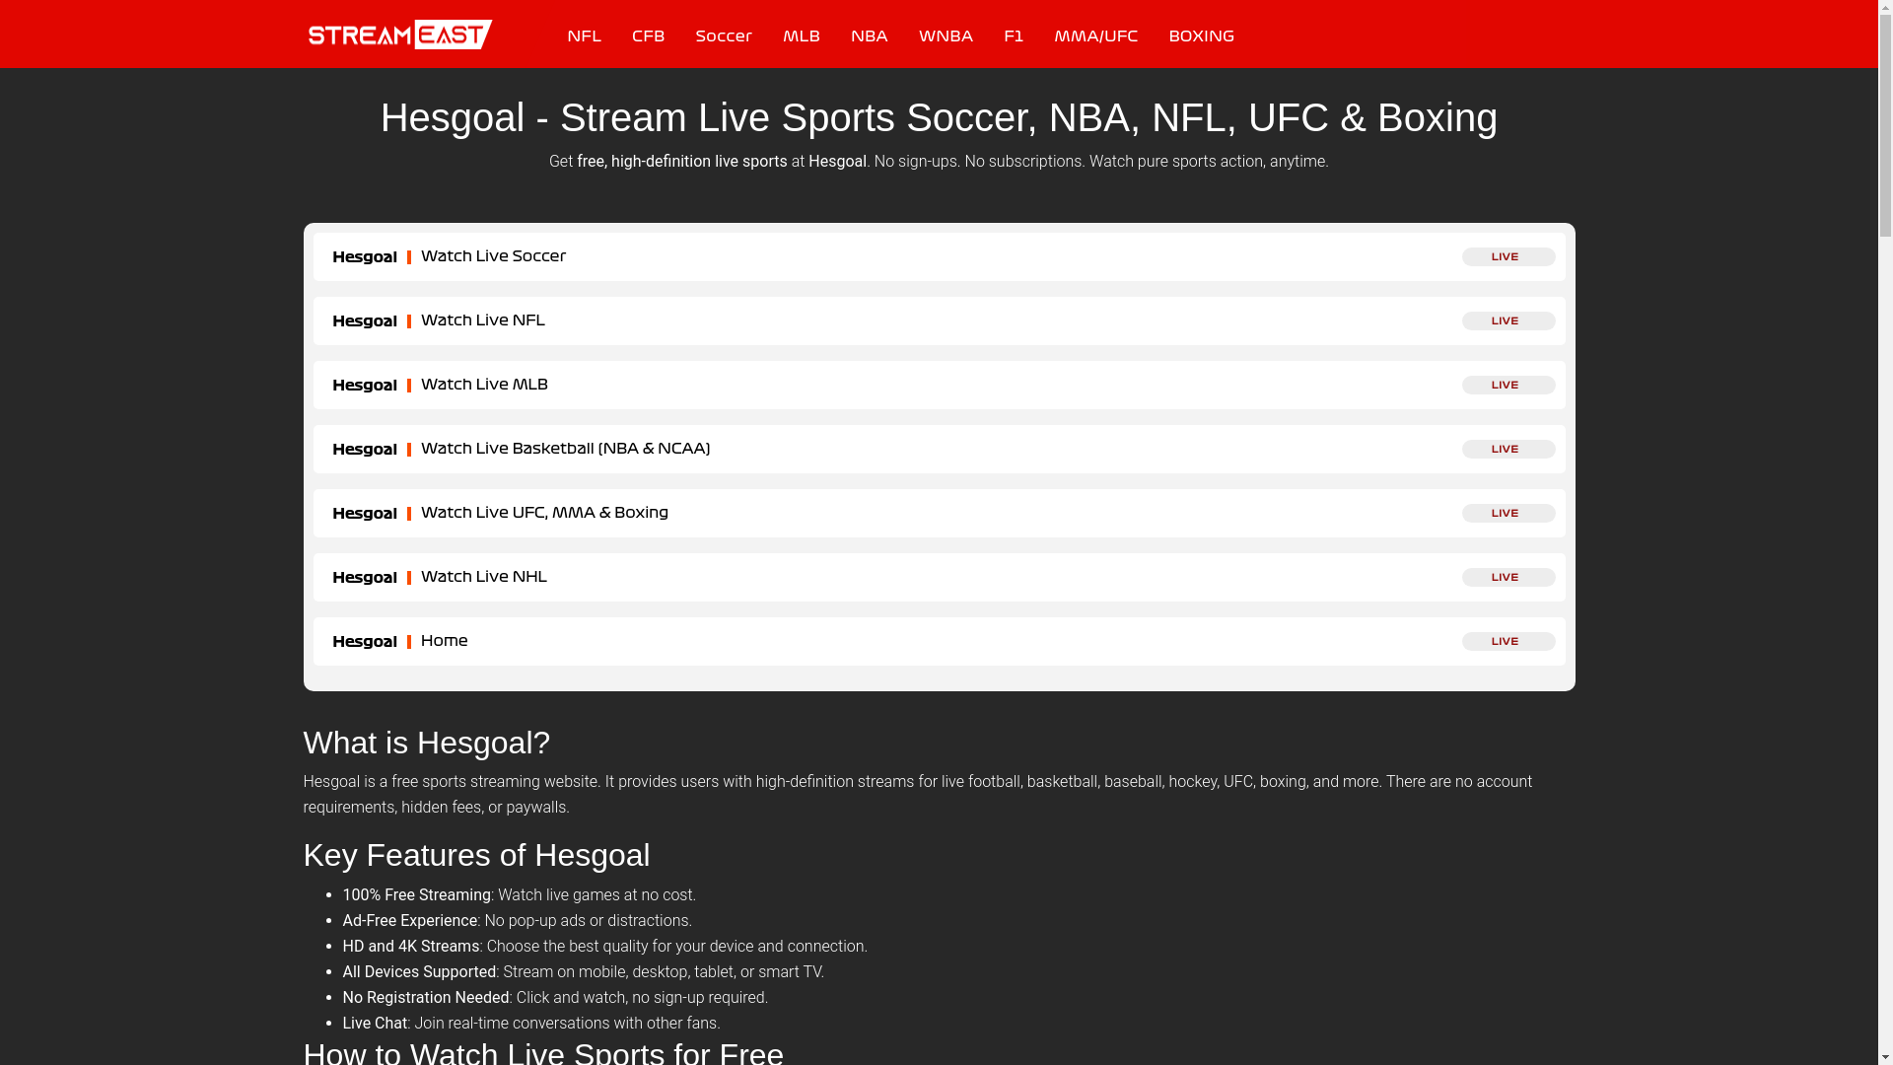This screenshot has width=1893, height=1065.
Task: Click LIVE badge on Basketball row
Action: click(1508, 449)
